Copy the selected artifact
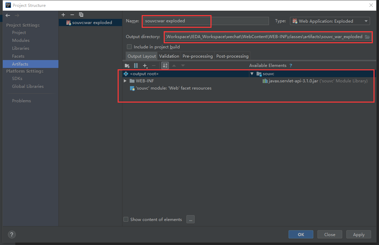The height and width of the screenshot is (245, 379). click(x=81, y=15)
